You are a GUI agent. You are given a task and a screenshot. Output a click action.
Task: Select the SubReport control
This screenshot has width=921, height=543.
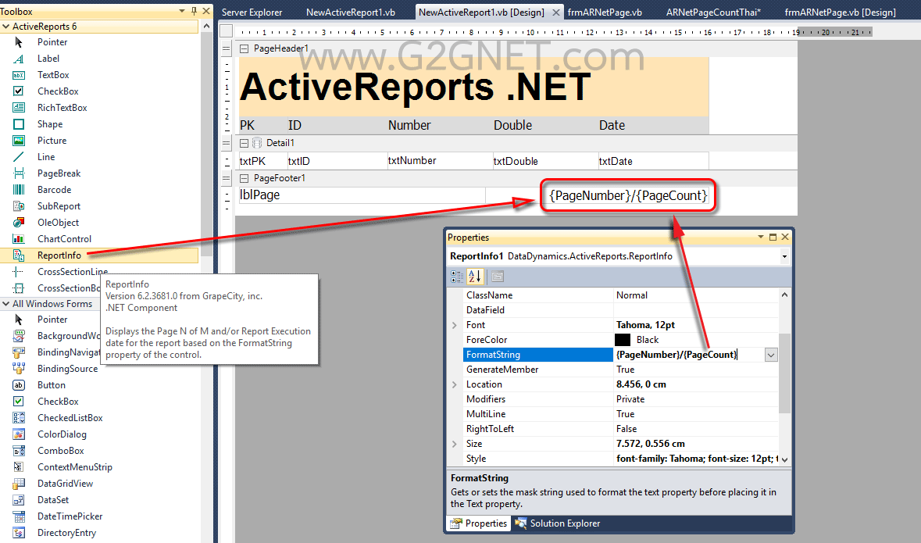point(59,207)
